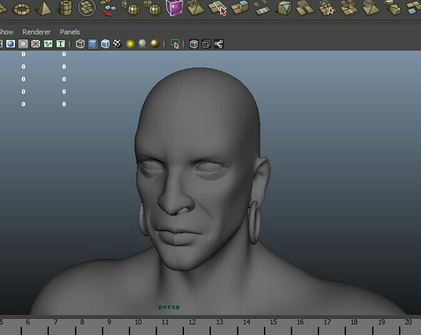This screenshot has height=335, width=421.
Task: Click the shelf icon with red cursor arrow
Action: 218,8
